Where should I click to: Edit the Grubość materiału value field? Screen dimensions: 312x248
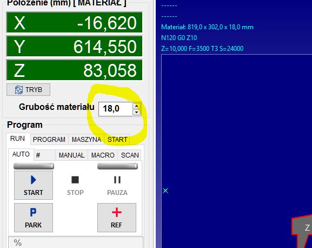click(116, 109)
